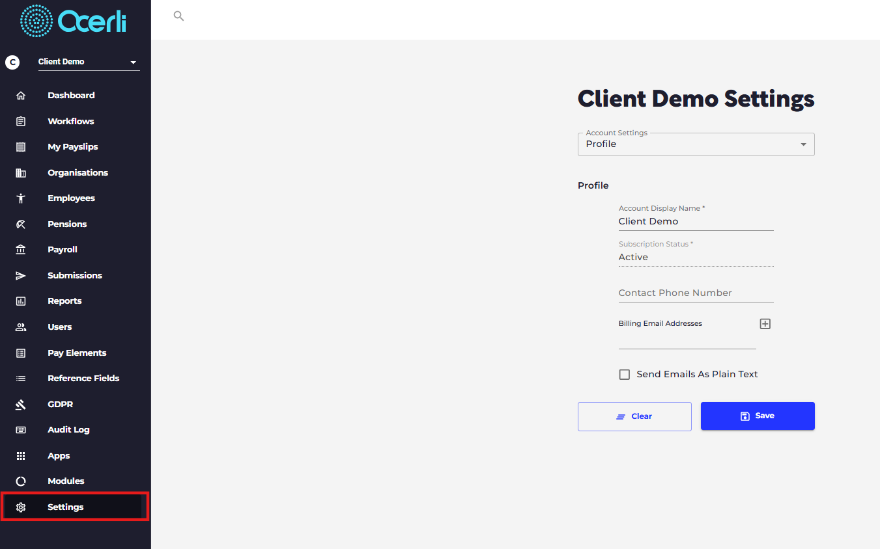Click the Pensions icon in sidebar
Image resolution: width=880 pixels, height=549 pixels.
[21, 224]
